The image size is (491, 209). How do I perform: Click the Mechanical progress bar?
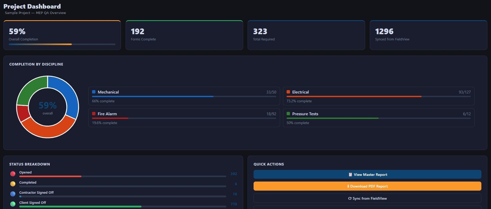click(x=184, y=96)
